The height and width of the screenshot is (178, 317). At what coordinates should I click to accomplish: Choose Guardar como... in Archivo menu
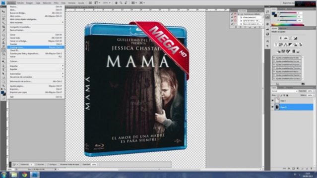[x=36, y=47]
